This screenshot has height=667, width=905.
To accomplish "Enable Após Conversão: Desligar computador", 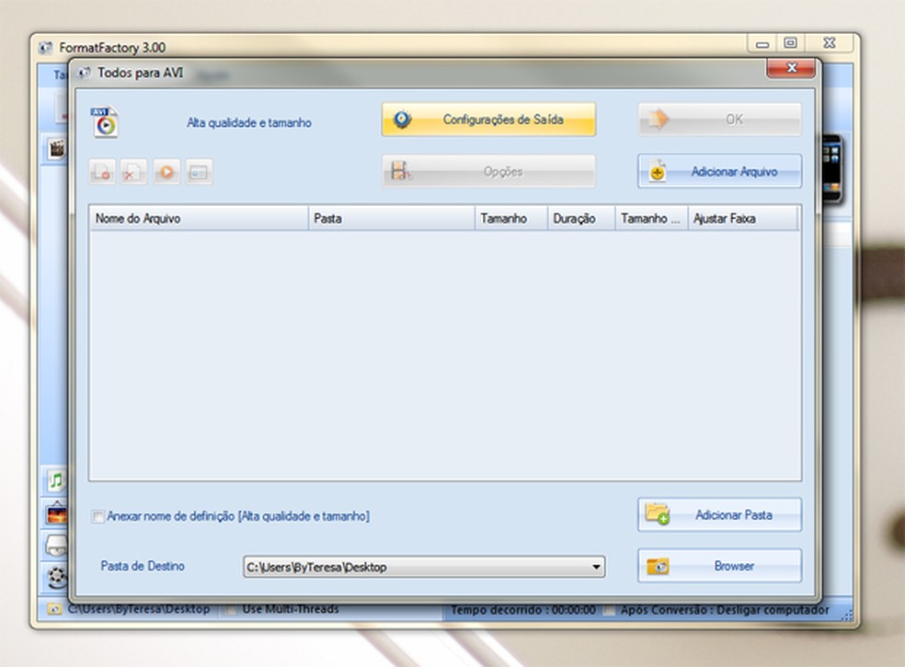I will tap(608, 609).
